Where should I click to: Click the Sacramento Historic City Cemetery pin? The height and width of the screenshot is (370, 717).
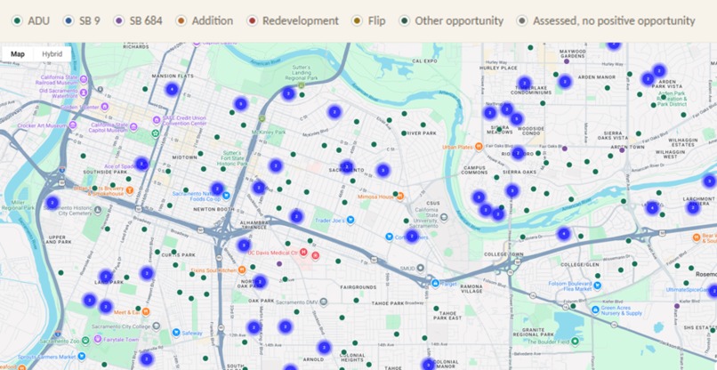point(97,211)
